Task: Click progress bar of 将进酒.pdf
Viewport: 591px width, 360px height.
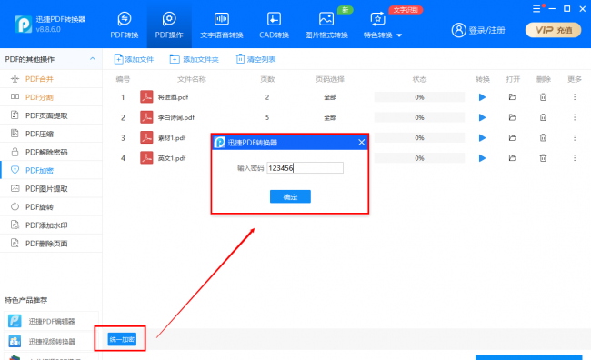Action: click(x=419, y=97)
